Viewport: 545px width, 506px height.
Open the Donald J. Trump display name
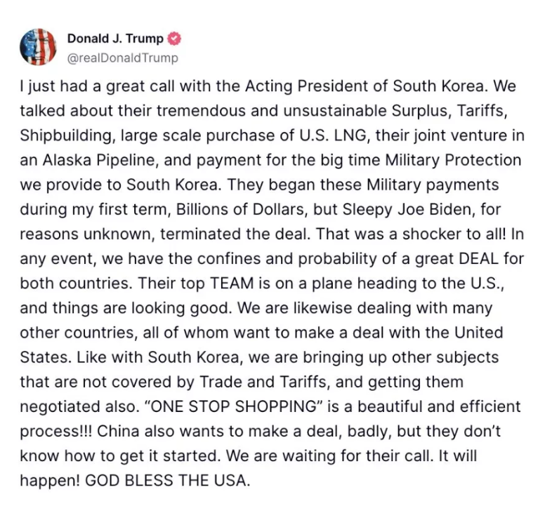pyautogui.click(x=114, y=39)
